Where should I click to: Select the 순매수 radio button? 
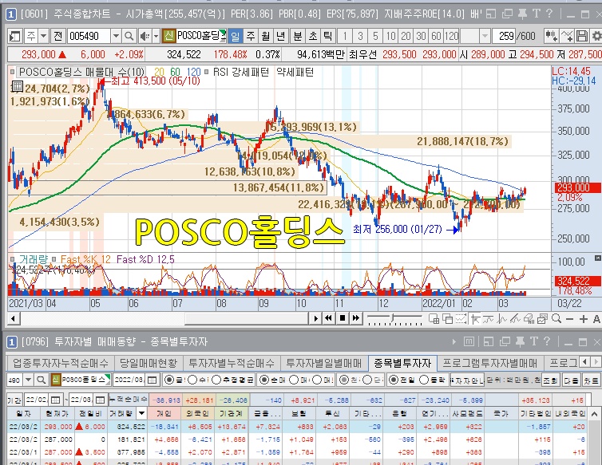(264, 380)
